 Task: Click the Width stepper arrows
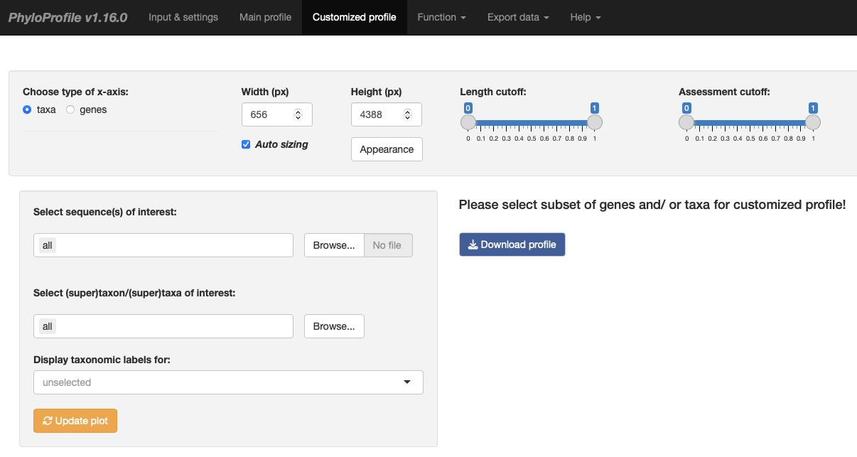(298, 114)
